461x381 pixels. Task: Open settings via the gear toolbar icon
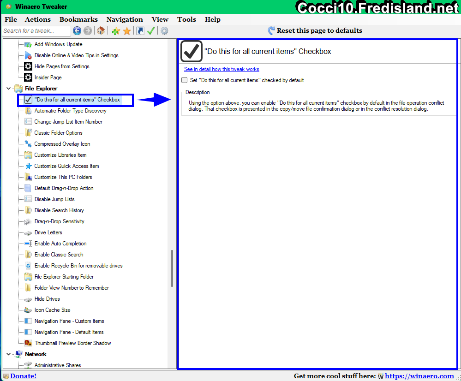point(164,31)
